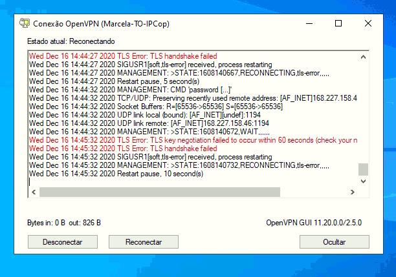Viewport: 396px width, 277px height.
Task: Click the horizontal scrollbar right arrow
Action: click(353, 192)
